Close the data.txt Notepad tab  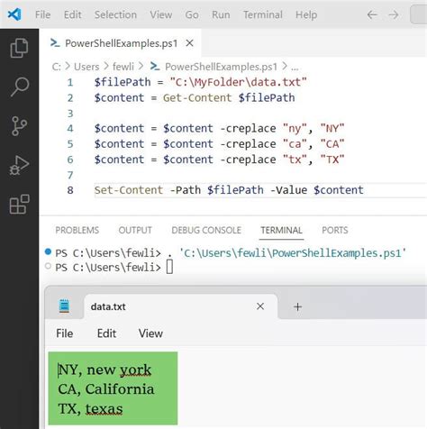point(260,306)
